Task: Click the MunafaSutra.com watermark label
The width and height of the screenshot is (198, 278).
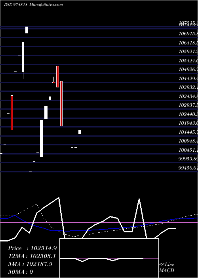Action: point(46,5)
